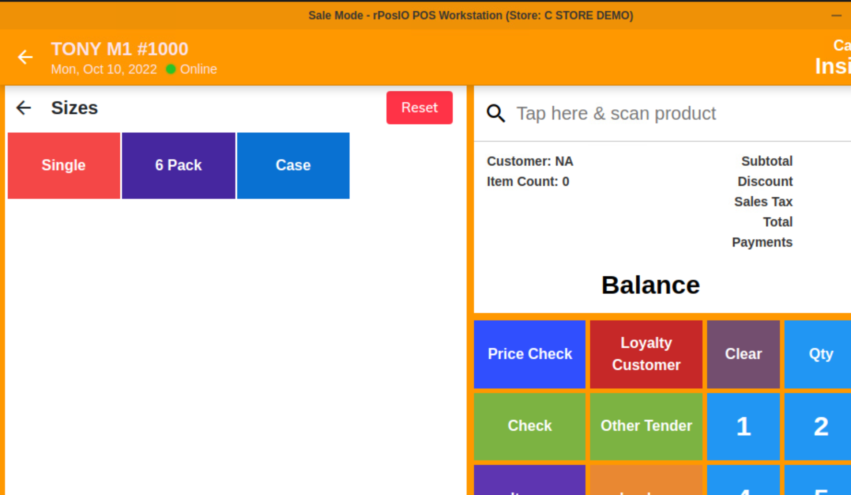Open Other Tender options

pyautogui.click(x=646, y=426)
